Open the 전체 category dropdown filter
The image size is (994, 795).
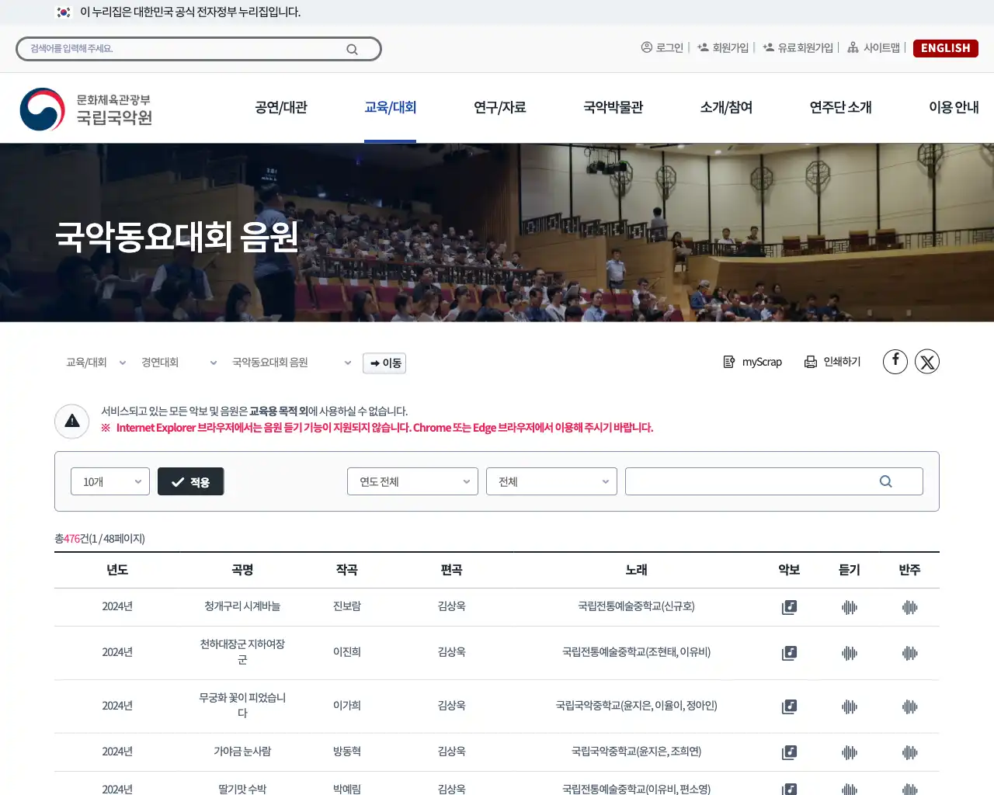point(551,481)
